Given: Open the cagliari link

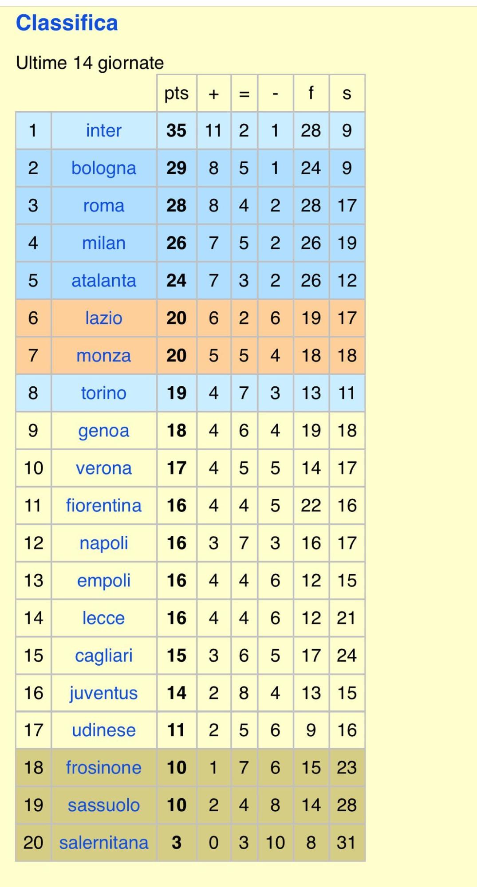Looking at the screenshot, I should coord(103,655).
